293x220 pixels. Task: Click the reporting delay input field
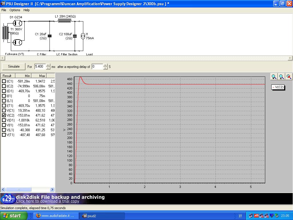(97, 66)
